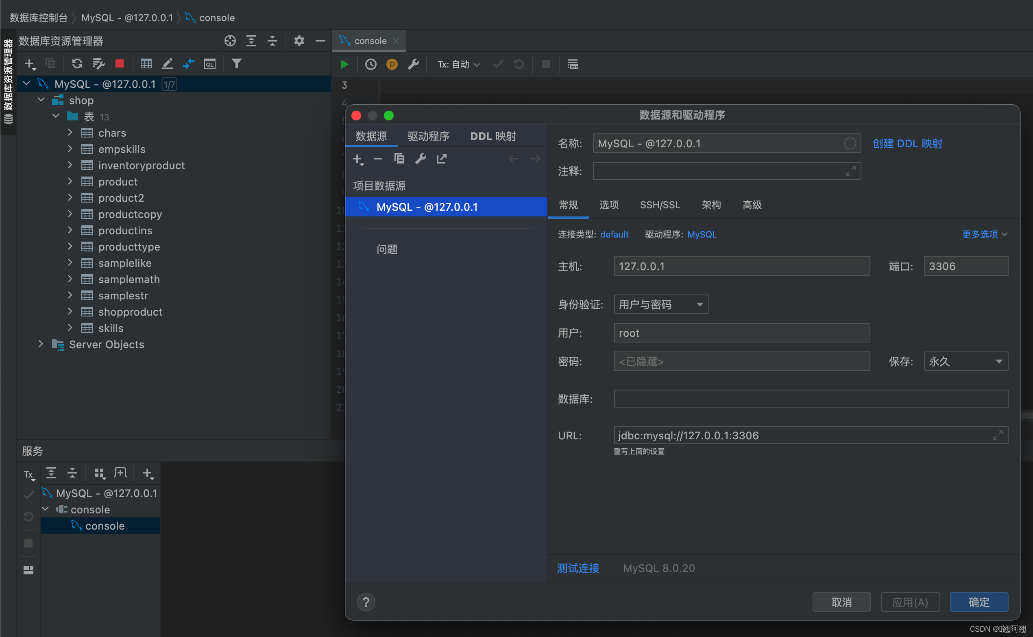The width and height of the screenshot is (1033, 637).
Task: Click the Test Connection link
Action: [x=578, y=568]
